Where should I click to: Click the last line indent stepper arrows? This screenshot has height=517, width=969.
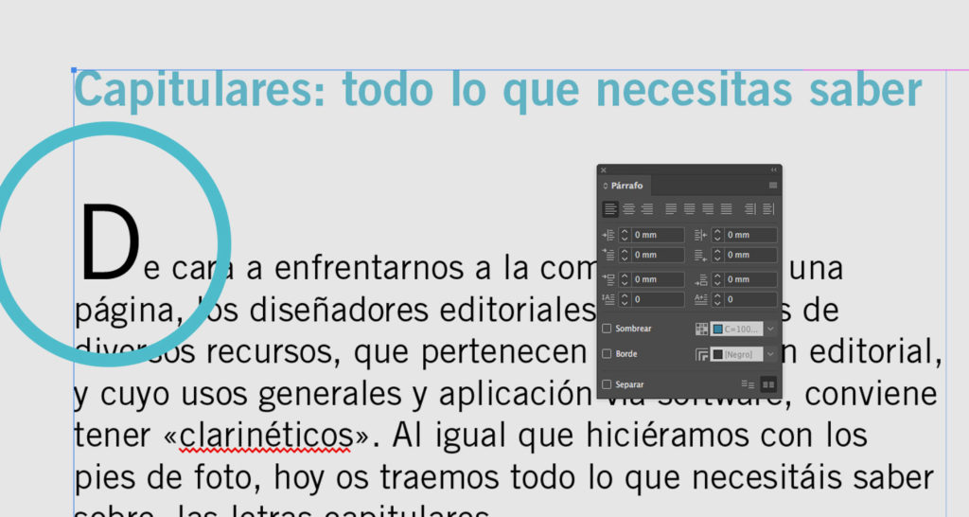[717, 255]
